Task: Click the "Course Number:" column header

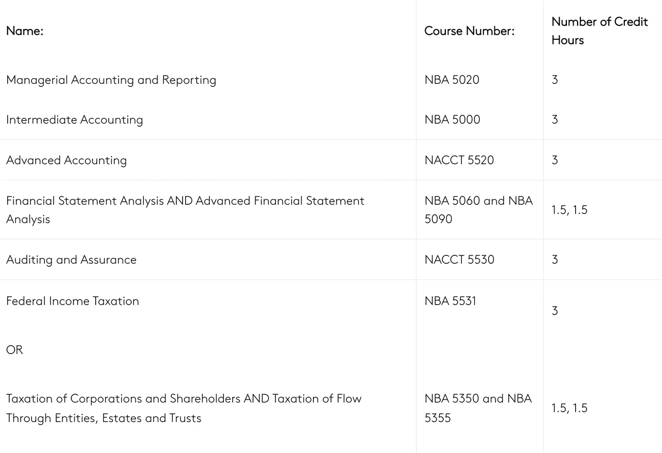Action: point(469,31)
